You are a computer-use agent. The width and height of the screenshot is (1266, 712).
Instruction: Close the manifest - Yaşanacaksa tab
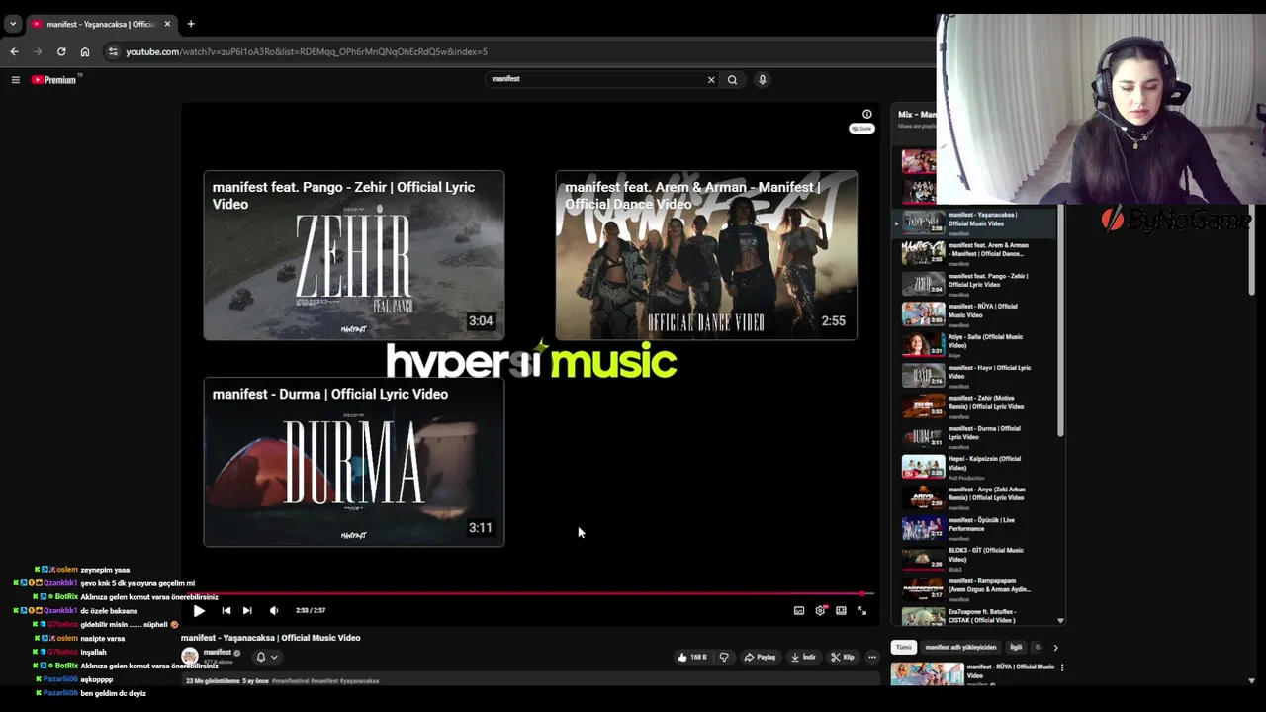pyautogui.click(x=167, y=24)
